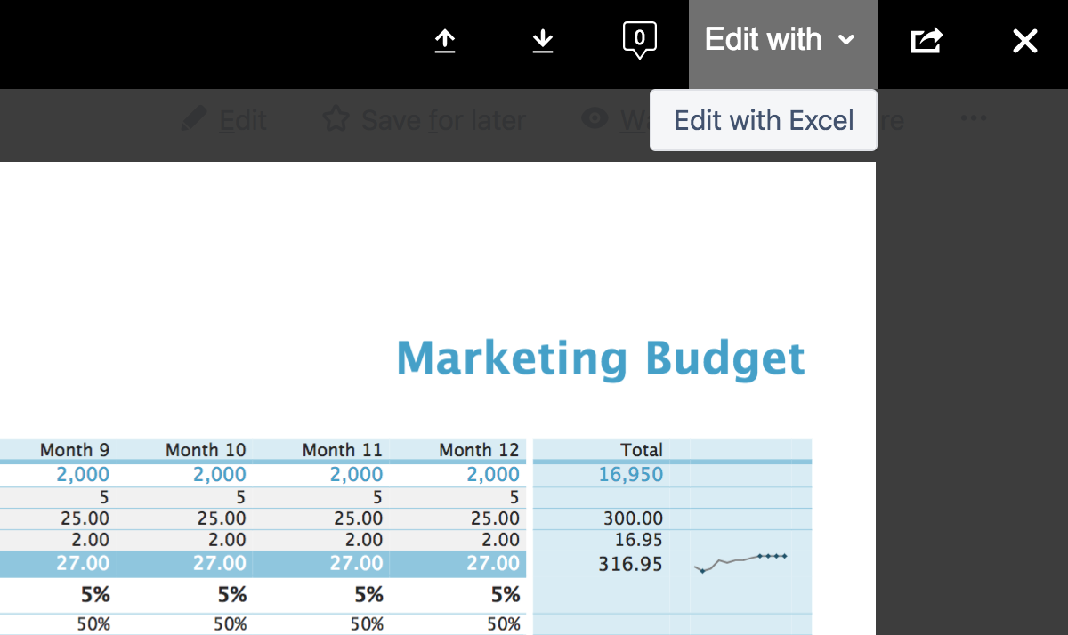The image size is (1068, 635).
Task: Click the upload new version icon
Action: [445, 41]
